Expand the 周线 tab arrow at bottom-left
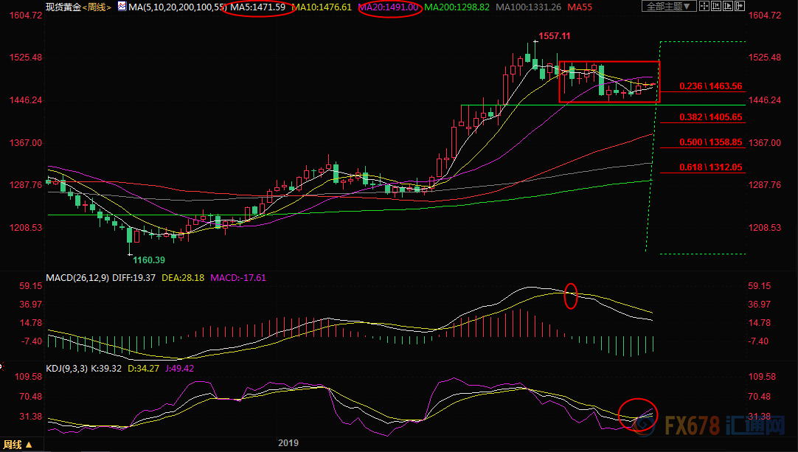 coord(29,445)
